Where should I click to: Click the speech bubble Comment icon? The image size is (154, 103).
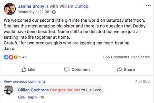tap(67, 69)
